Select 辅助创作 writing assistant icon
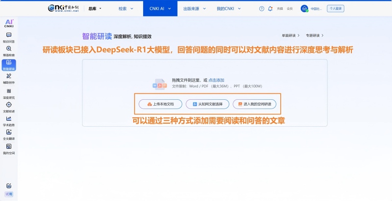The width and height of the screenshot is (392, 201). (x=8, y=78)
